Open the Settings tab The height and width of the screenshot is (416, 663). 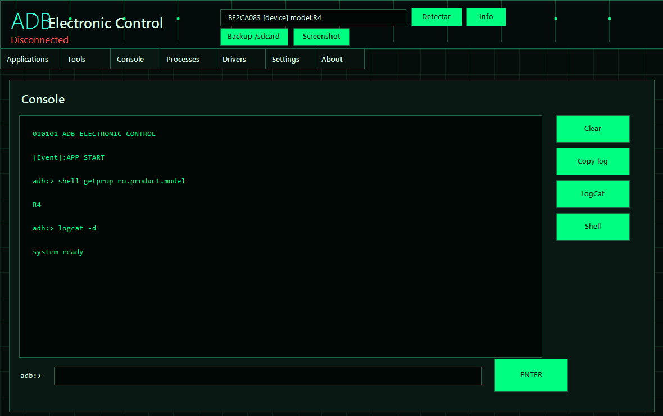[290, 59]
